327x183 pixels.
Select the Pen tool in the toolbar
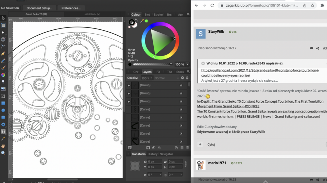[3, 54]
